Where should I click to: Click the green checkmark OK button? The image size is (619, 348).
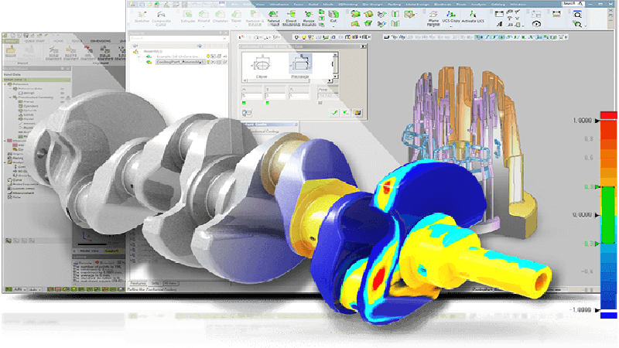pos(335,113)
